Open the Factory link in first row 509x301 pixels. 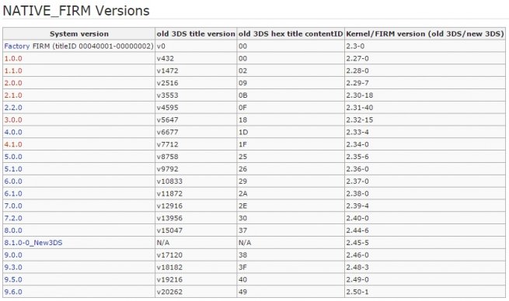17,47
